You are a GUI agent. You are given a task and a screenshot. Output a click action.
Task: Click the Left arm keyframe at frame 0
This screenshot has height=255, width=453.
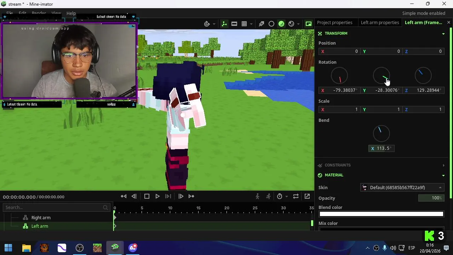click(114, 226)
